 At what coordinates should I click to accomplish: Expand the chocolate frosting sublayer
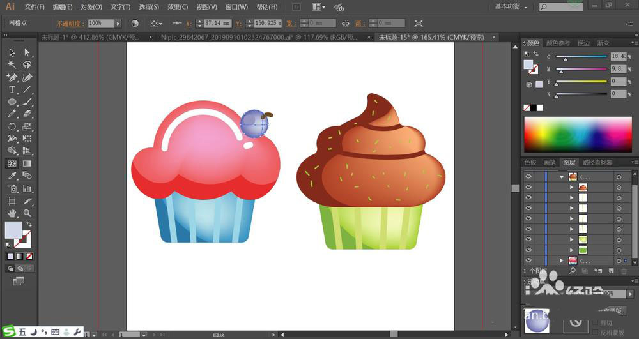coord(571,187)
